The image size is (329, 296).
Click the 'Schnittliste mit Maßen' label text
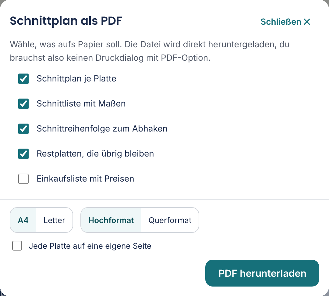click(x=81, y=104)
